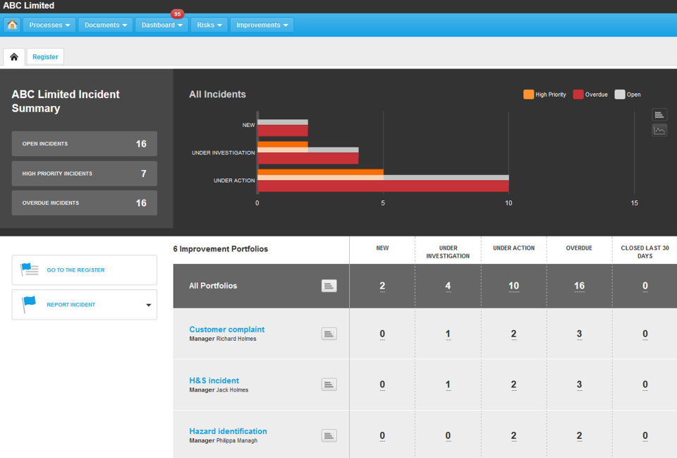Open the report list for H&S incident

click(329, 384)
